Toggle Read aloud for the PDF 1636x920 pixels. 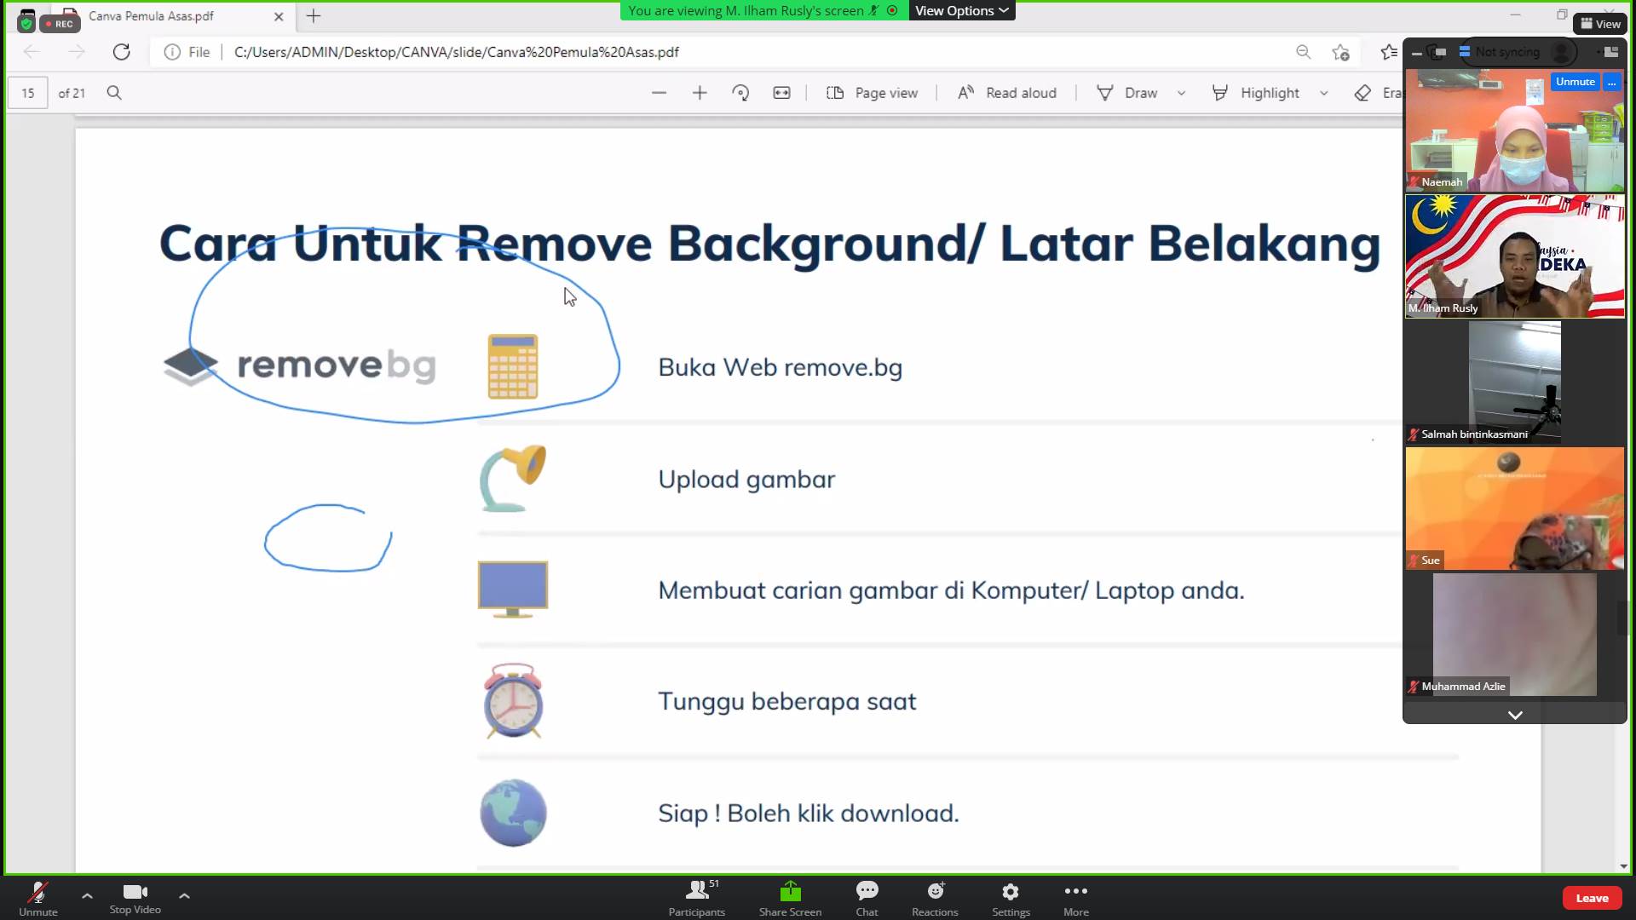pyautogui.click(x=1007, y=93)
